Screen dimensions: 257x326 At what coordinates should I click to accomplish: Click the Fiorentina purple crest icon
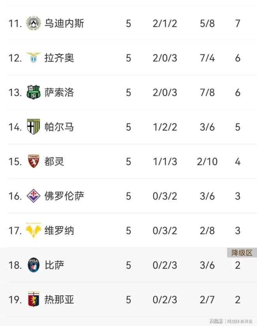33,196
